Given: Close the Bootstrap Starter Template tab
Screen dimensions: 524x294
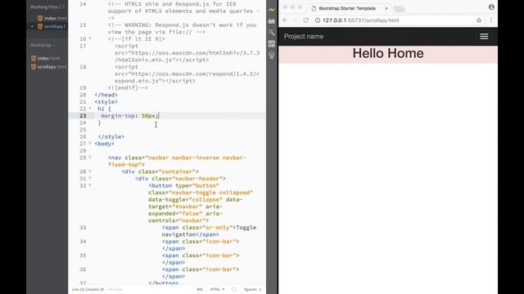Looking at the screenshot, I should (x=386, y=8).
